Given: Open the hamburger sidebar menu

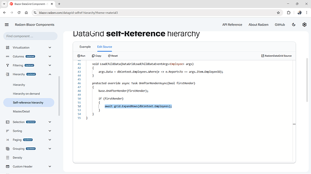Looking at the screenshot, I should pos(7,25).
